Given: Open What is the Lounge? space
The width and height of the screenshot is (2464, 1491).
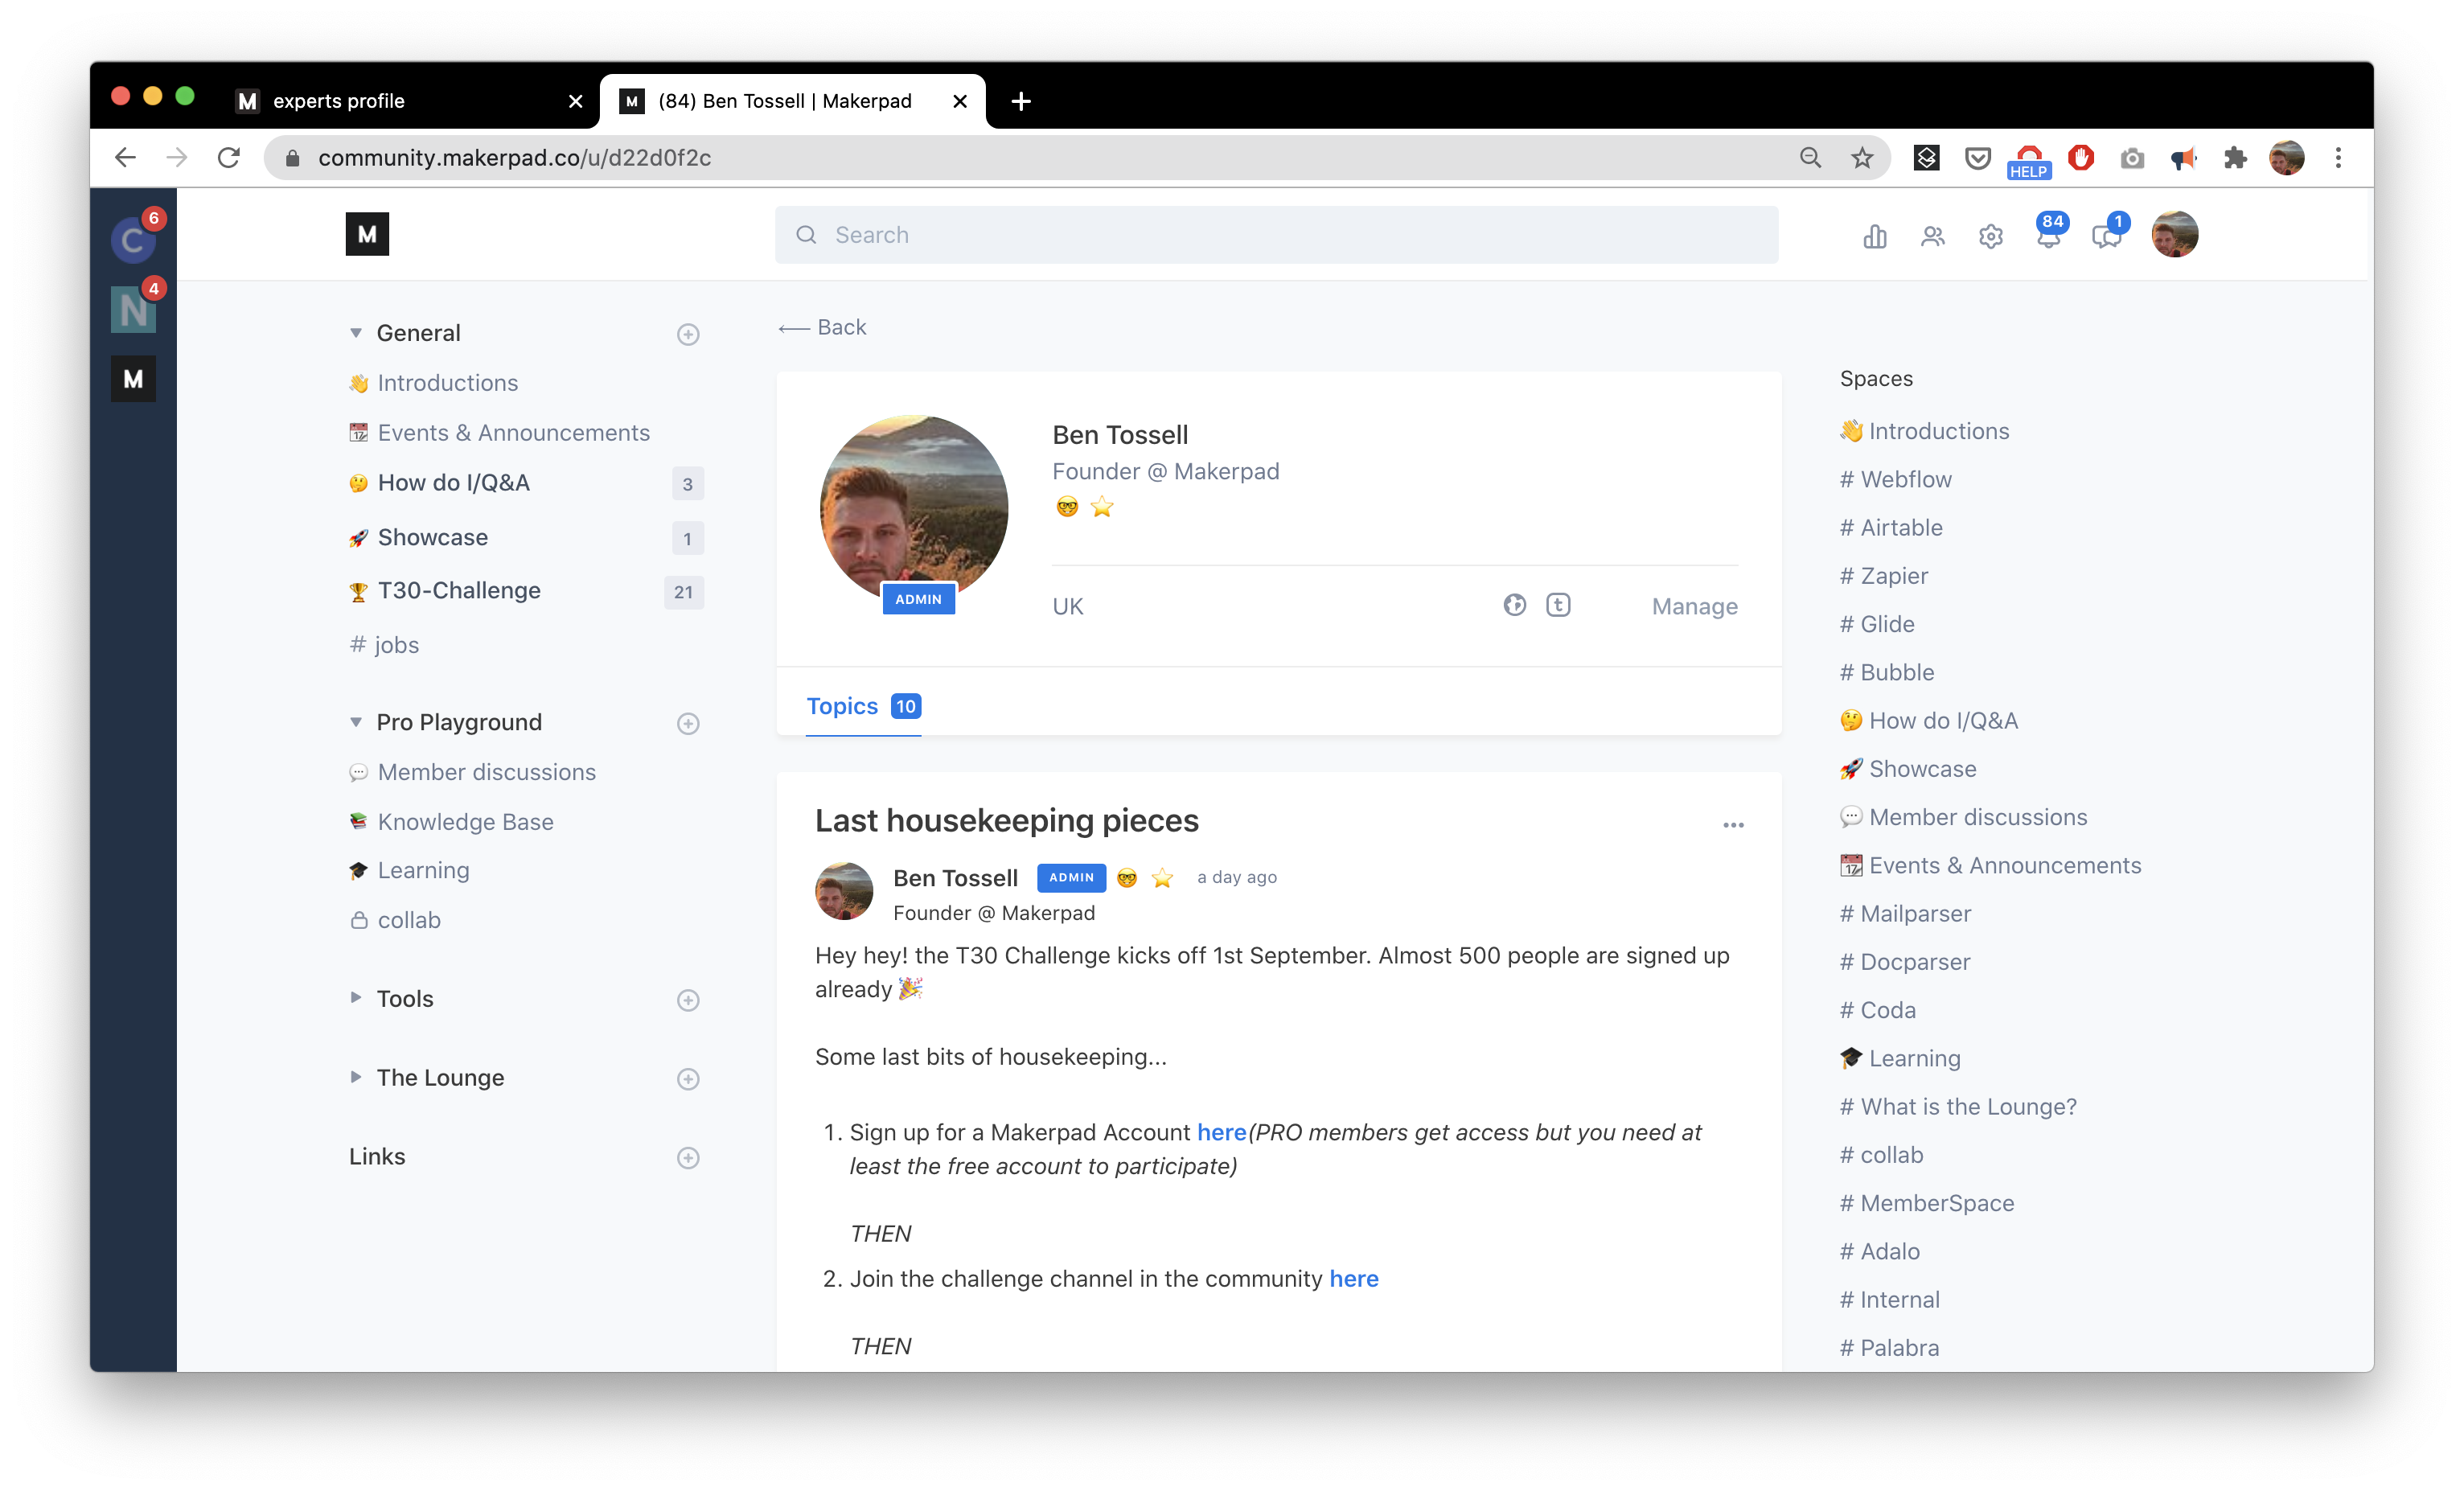Looking at the screenshot, I should 1958,1107.
